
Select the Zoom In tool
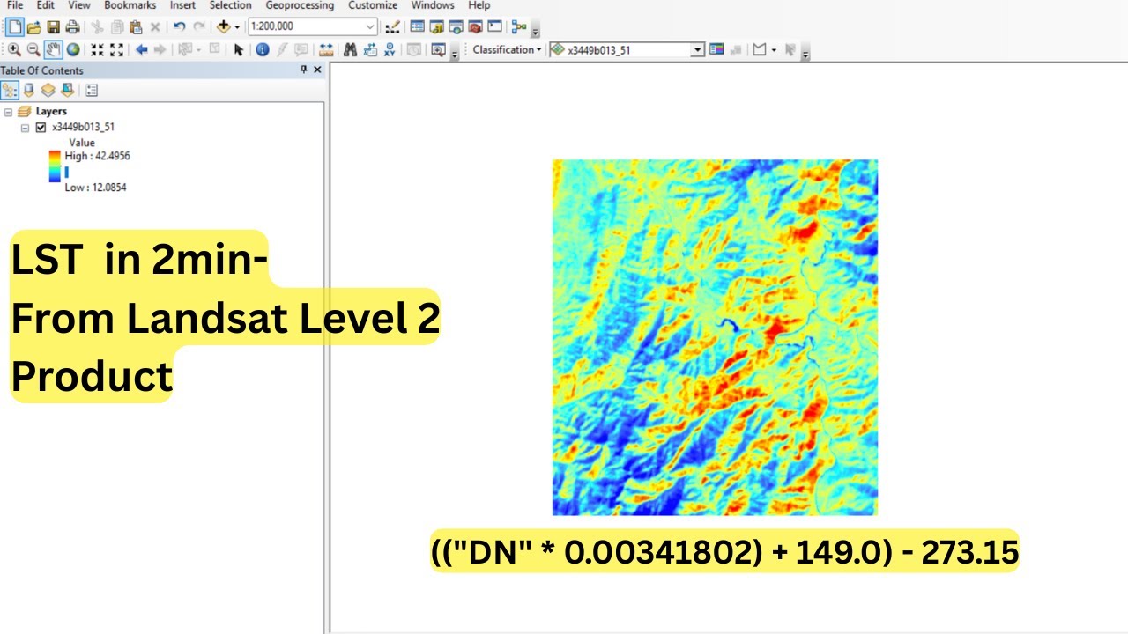[x=14, y=50]
